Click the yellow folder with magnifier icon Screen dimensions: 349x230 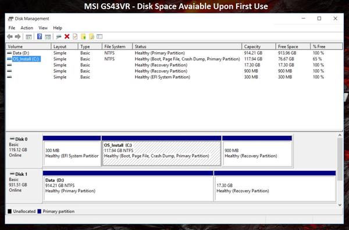(x=91, y=37)
